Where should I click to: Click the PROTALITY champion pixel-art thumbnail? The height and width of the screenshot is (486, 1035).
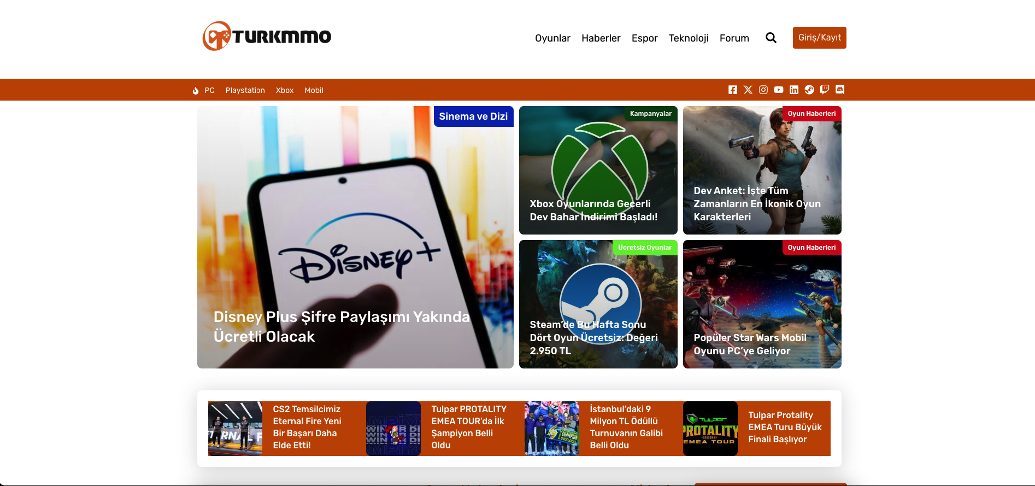393,429
